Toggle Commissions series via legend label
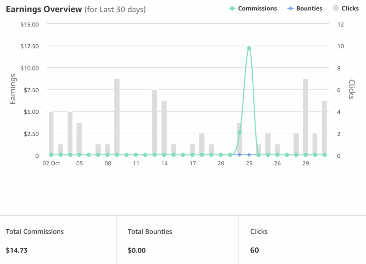The image size is (366, 264). coord(257,9)
